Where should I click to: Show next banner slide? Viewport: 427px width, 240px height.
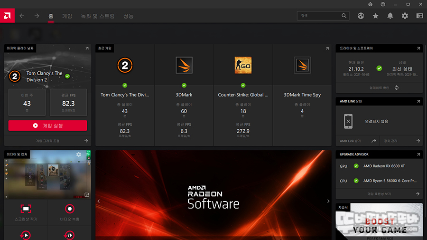click(328, 201)
